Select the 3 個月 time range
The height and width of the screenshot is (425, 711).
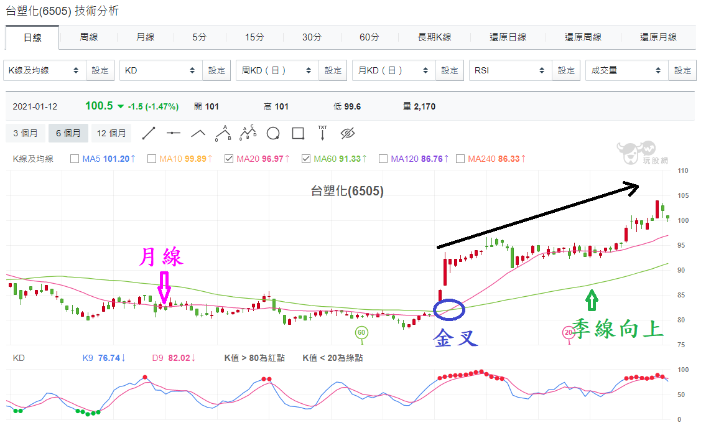point(26,133)
